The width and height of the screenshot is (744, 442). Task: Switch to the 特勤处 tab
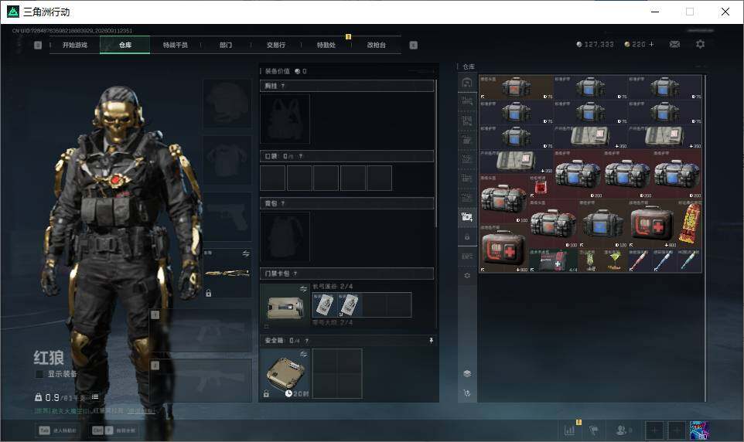click(x=326, y=45)
